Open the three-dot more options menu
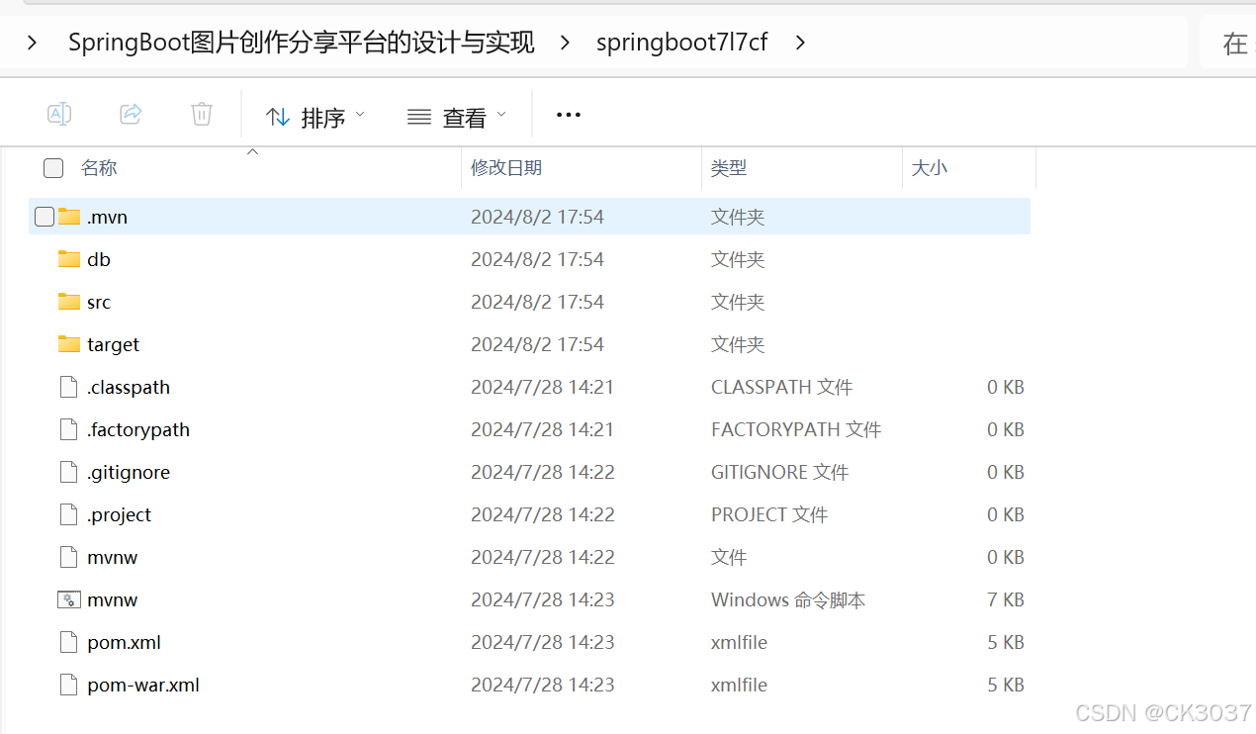The image size is (1256, 734). 569,115
